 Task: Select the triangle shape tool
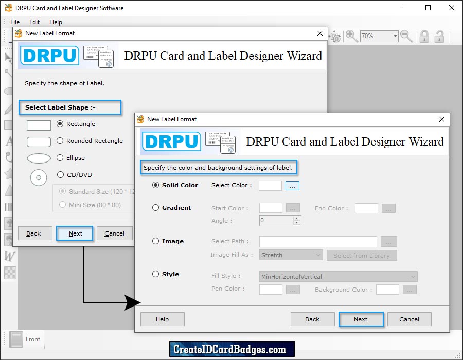point(9,190)
